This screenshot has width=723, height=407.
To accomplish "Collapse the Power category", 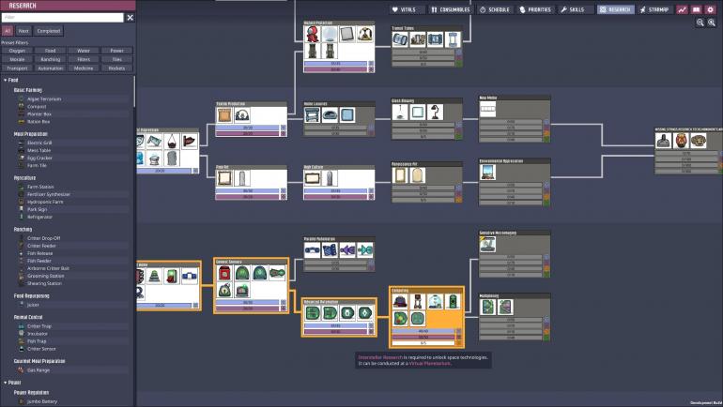I will [5, 382].
